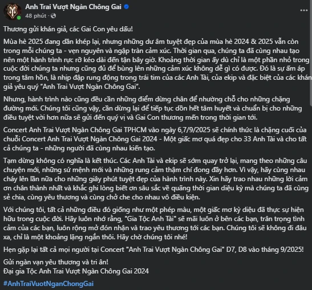Viewport: 312px width, 290px height.
Task: Click paragraph starting 'Với chúng tôi, tất cả'
Action: tap(155, 223)
